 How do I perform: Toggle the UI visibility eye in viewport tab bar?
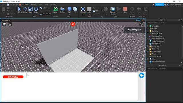pos(138,20)
